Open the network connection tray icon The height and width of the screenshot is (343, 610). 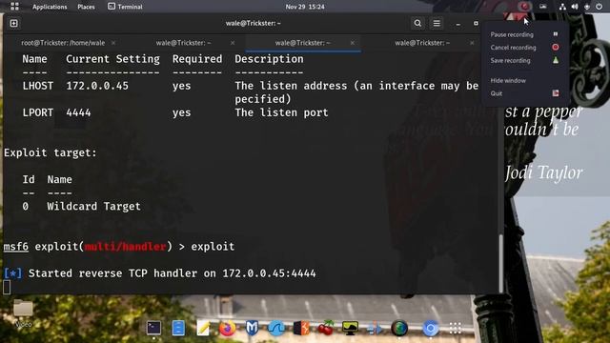(562, 7)
